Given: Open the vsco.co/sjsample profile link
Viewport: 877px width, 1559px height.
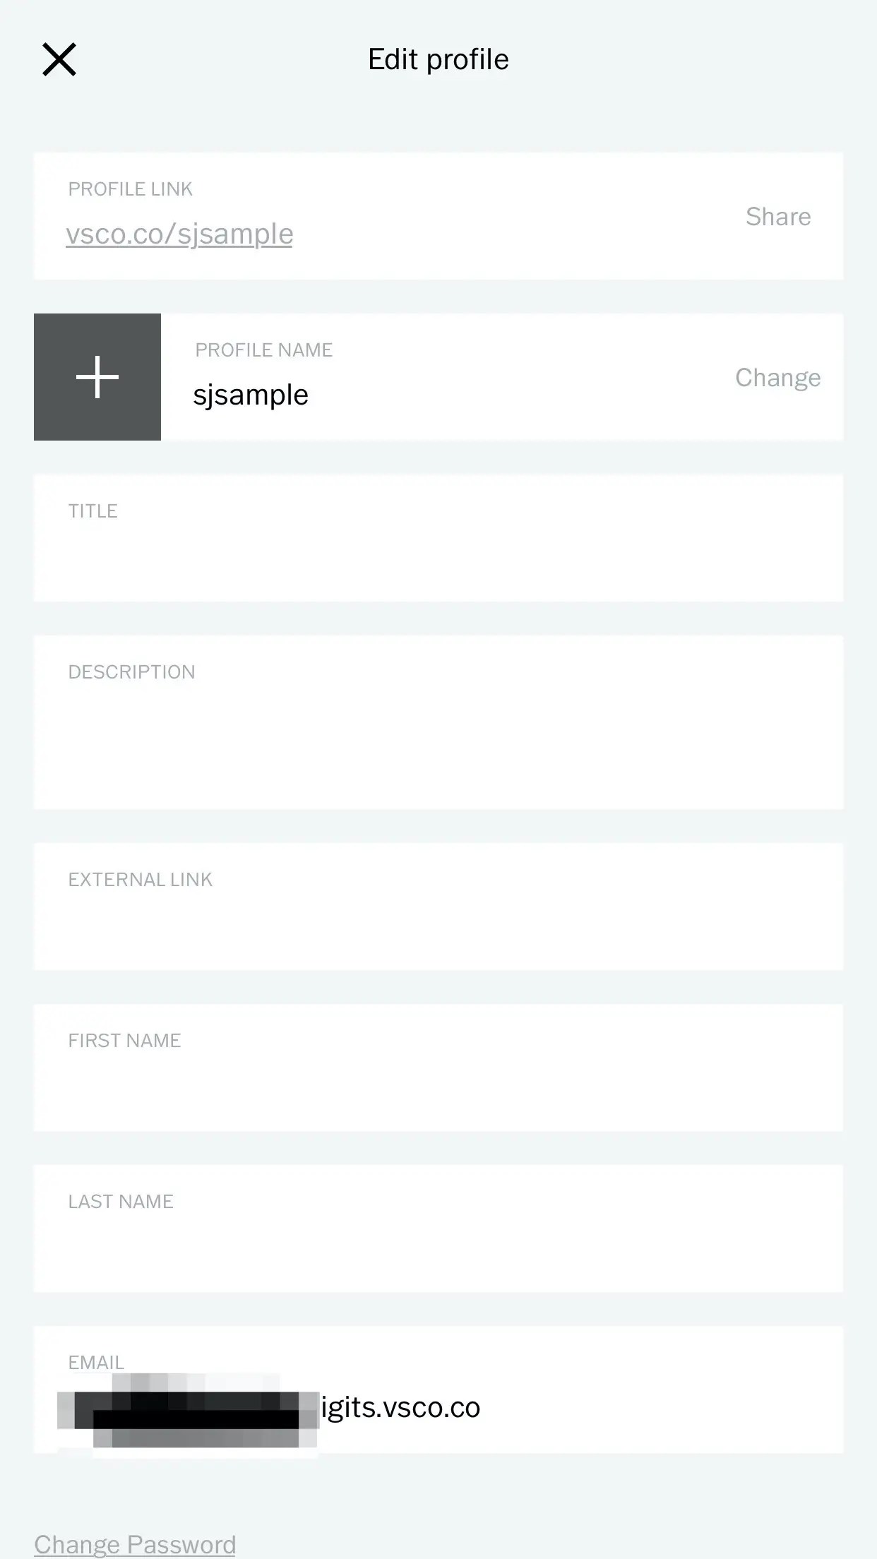Looking at the screenshot, I should 179,234.
